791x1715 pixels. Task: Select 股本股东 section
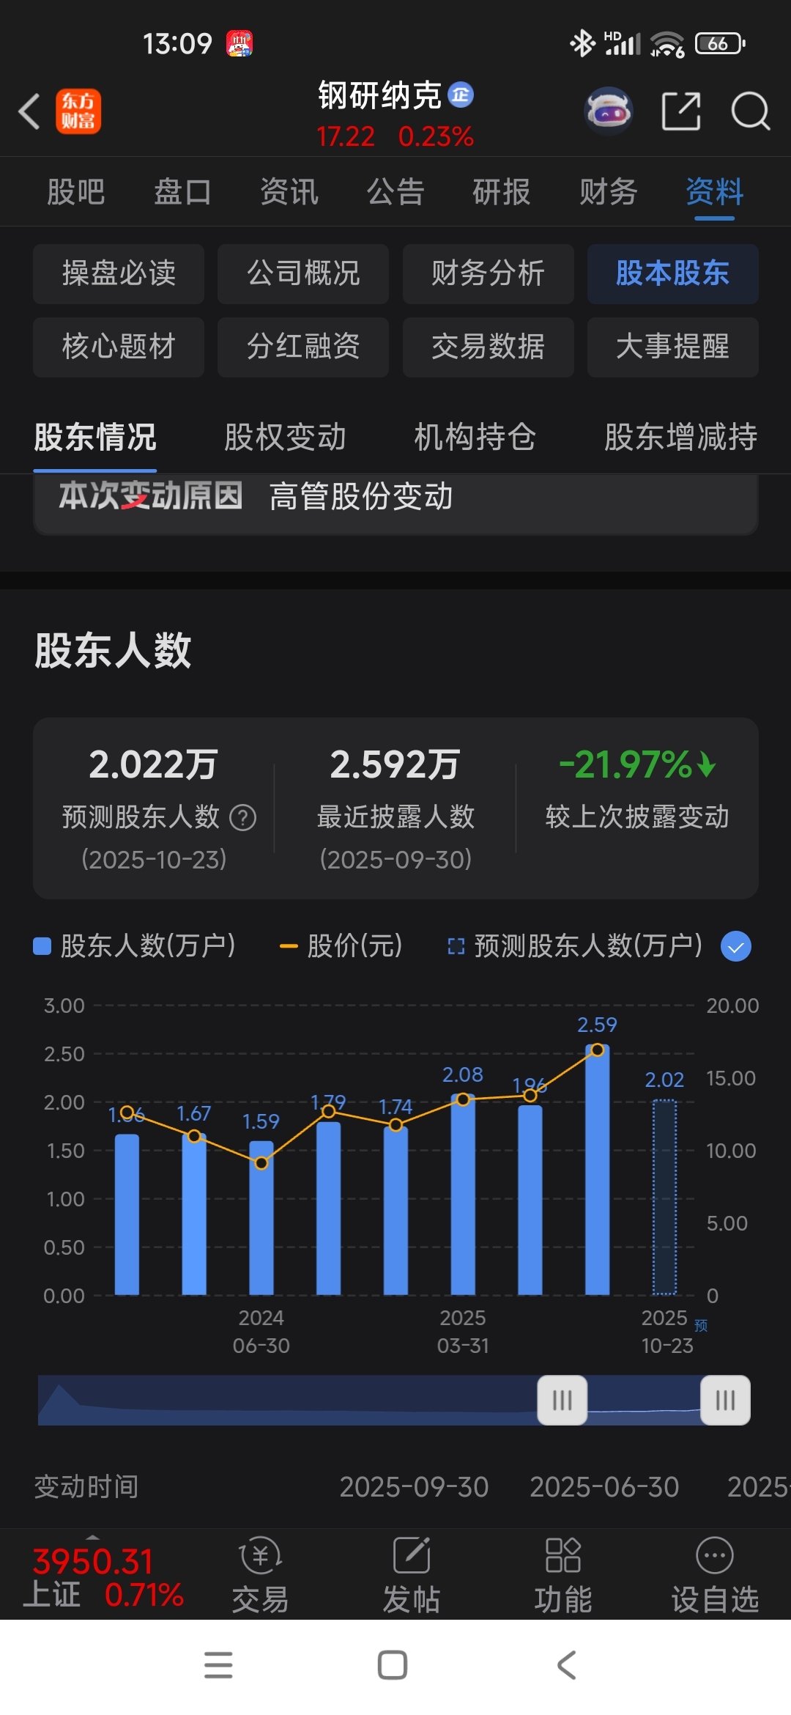click(672, 273)
